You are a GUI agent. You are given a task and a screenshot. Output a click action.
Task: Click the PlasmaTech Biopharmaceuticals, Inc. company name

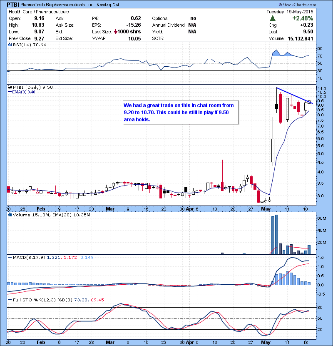coord(57,5)
